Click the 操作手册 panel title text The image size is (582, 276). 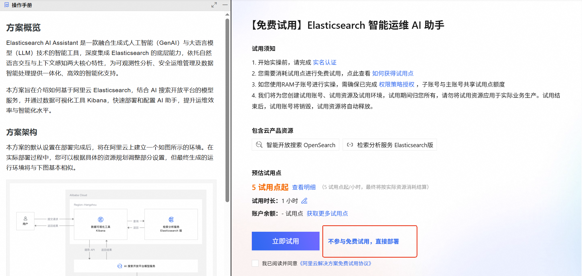pyautogui.click(x=22, y=5)
